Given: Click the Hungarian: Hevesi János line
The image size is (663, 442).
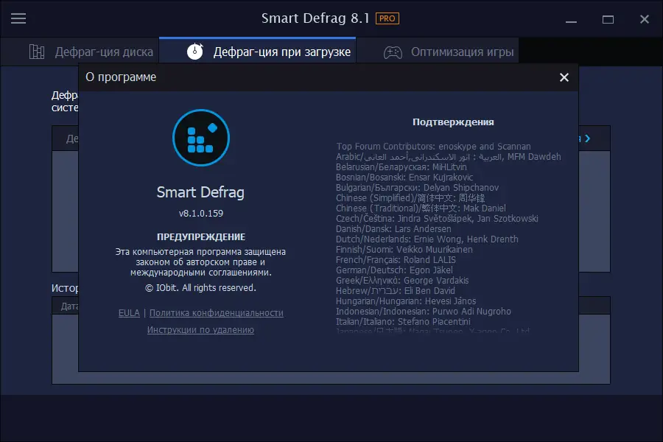Looking at the screenshot, I should pyautogui.click(x=406, y=301).
